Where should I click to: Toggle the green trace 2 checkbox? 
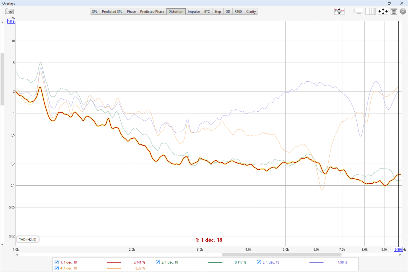pyautogui.click(x=158, y=262)
